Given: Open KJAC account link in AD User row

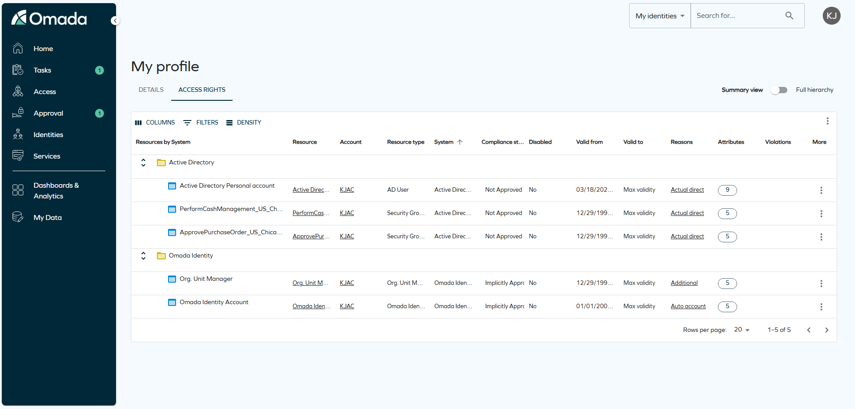Looking at the screenshot, I should tap(347, 190).
